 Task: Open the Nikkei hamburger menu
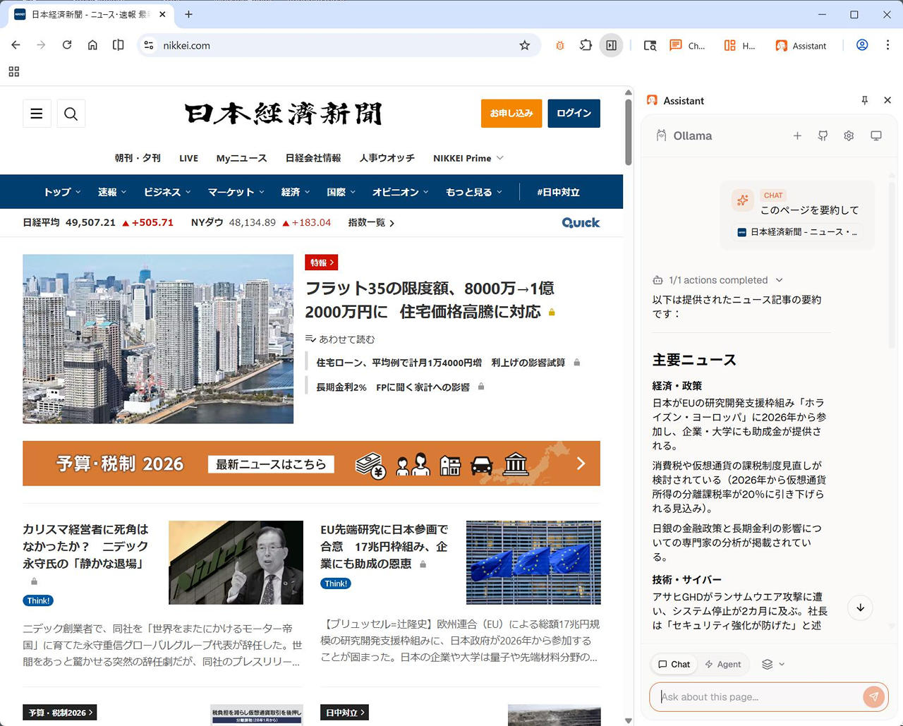(37, 114)
